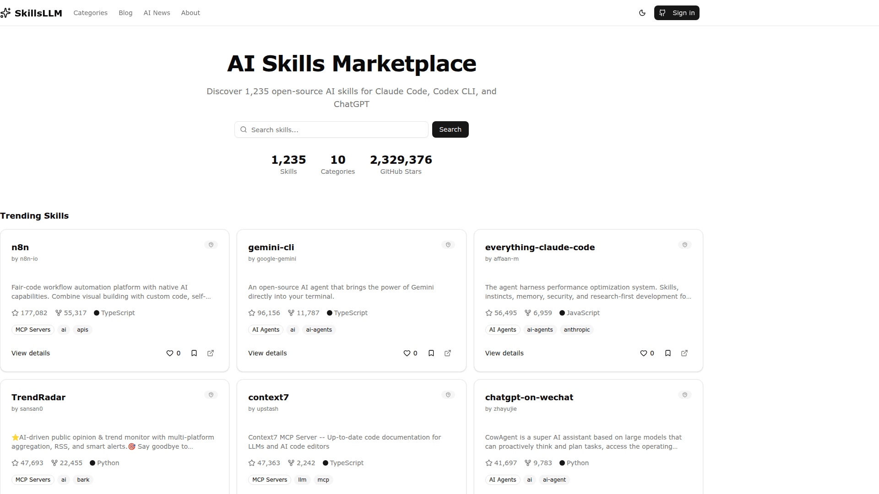Sign in with GitHub
This screenshot has width=879, height=494.
[x=677, y=13]
